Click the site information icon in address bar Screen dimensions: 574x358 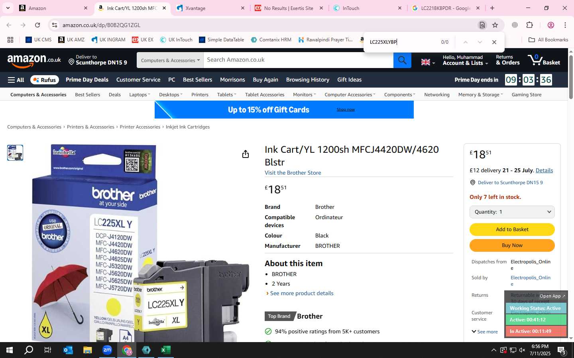55,25
